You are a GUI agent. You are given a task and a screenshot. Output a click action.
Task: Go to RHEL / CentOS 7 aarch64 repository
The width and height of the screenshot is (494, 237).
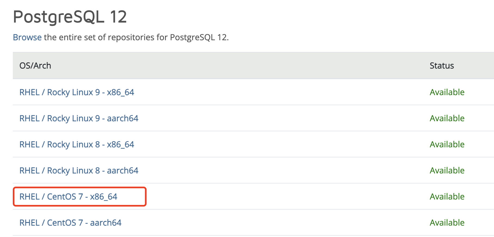[70, 223]
